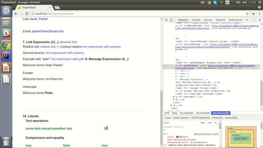Expand the b node below unescape paragraph
Viewport: 263px width, 148px height.
tap(173, 99)
